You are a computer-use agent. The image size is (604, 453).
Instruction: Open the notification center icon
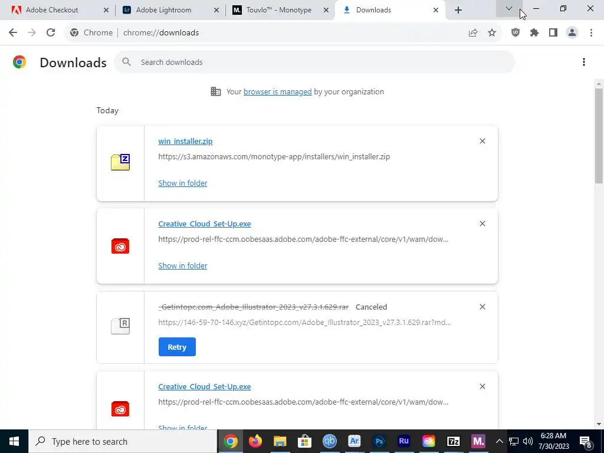pos(586,441)
